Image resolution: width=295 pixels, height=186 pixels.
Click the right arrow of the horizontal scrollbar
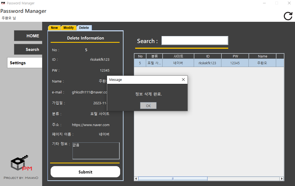click(282, 178)
